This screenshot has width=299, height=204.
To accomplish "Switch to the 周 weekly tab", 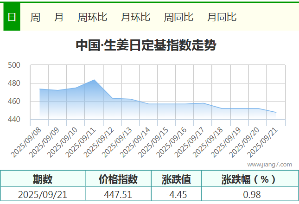I will 35,17.
